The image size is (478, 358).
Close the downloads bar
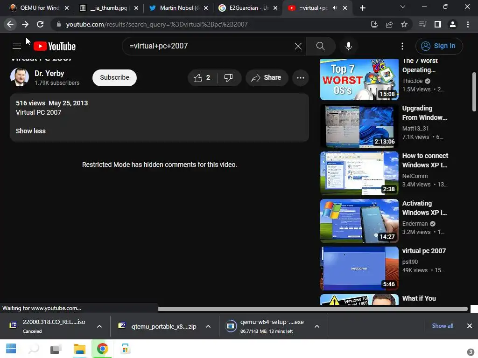[x=470, y=326]
